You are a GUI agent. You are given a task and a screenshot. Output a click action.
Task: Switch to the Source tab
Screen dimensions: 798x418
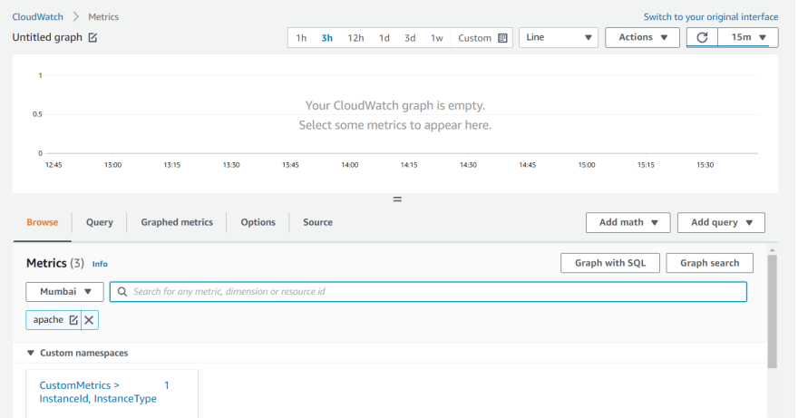click(317, 222)
